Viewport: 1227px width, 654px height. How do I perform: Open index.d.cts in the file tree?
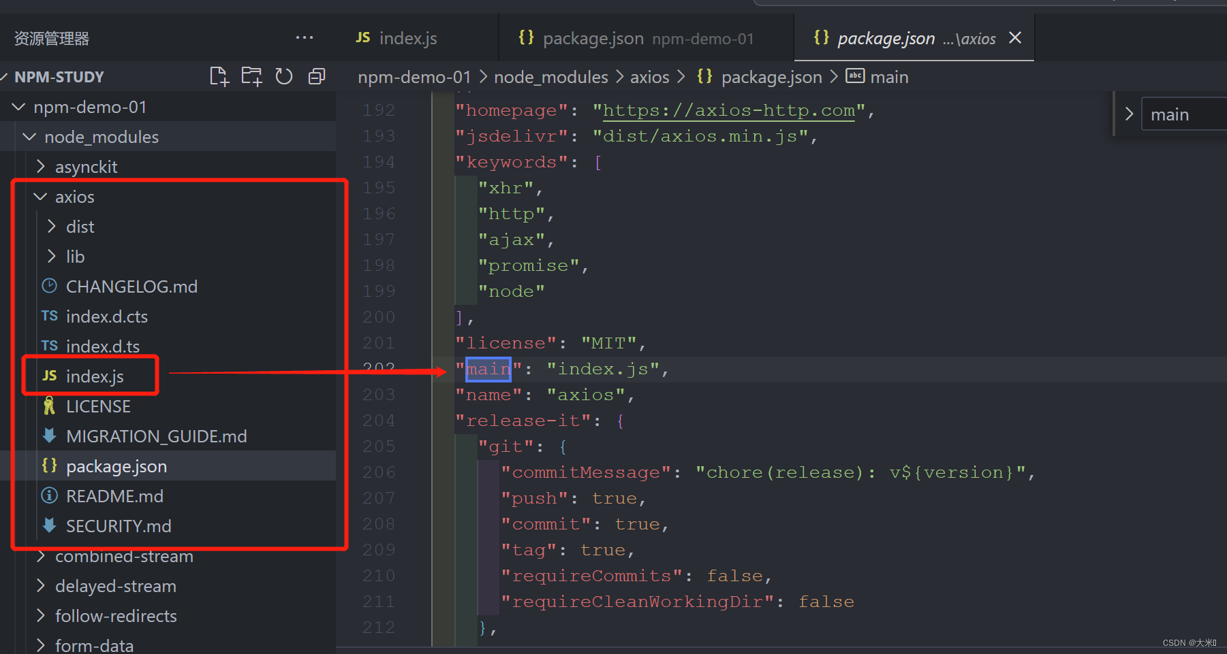(107, 316)
